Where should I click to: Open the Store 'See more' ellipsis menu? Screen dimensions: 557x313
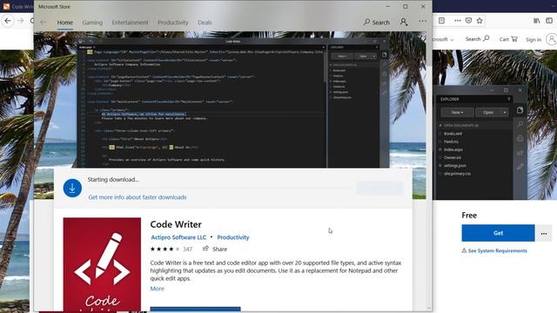tap(422, 21)
